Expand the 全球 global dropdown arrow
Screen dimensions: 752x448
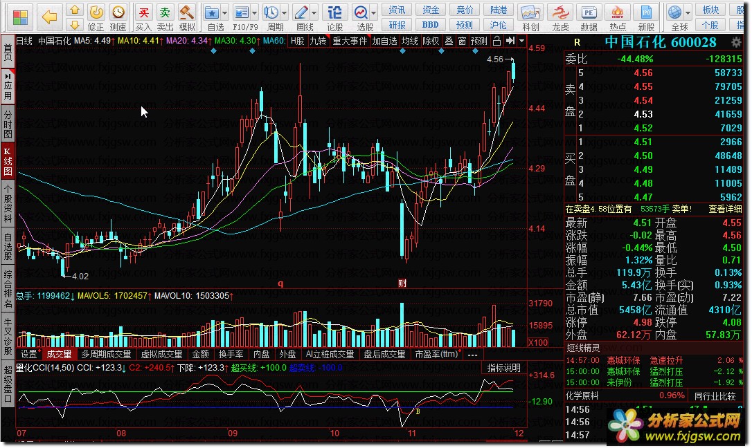[x=688, y=13]
